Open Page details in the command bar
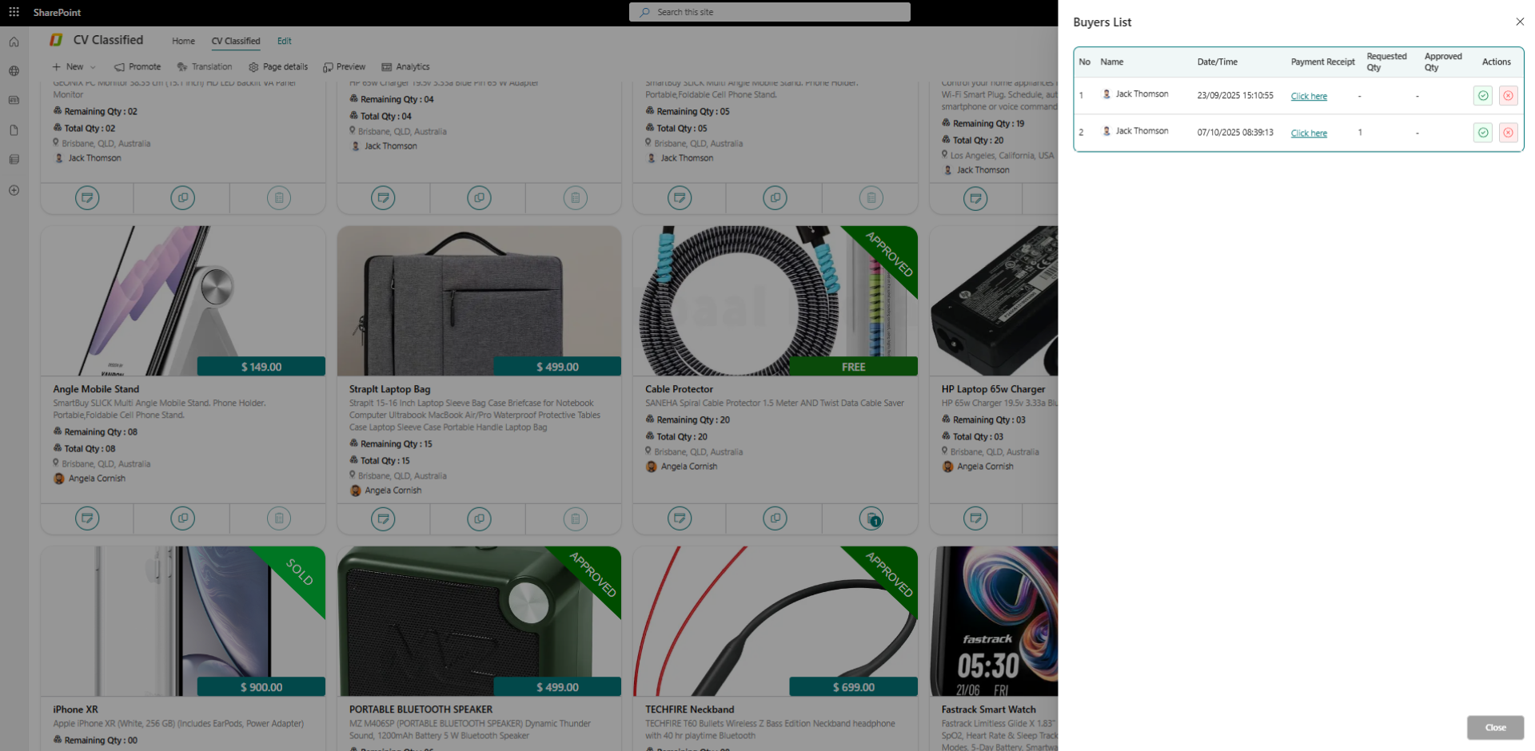 [277, 67]
